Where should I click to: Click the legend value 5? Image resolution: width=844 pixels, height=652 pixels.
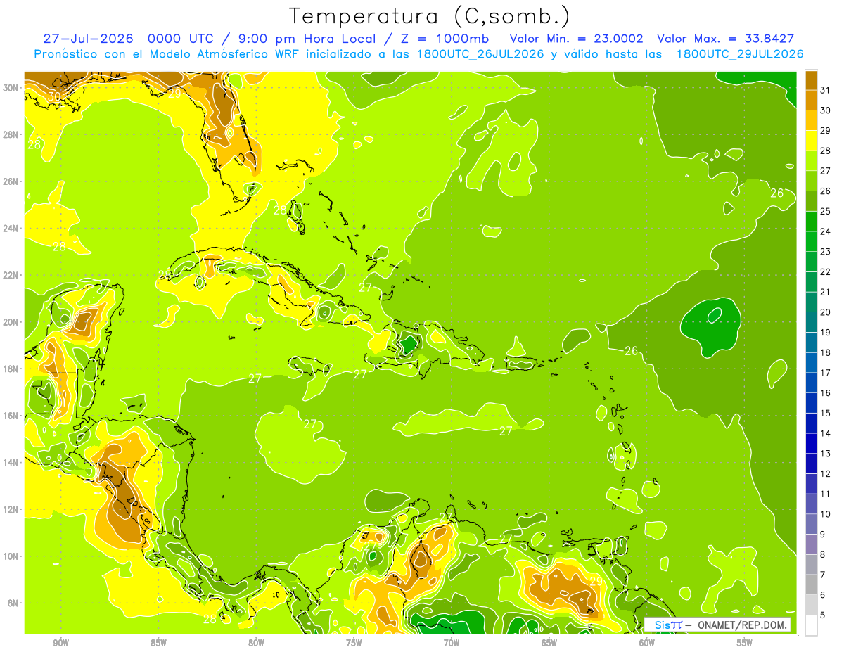[x=823, y=615]
